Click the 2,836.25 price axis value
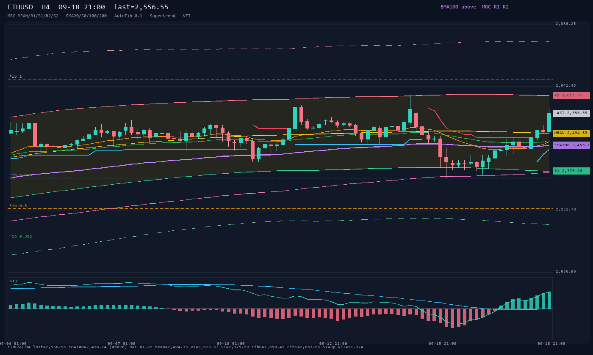This screenshot has height=355, width=593. [x=566, y=24]
